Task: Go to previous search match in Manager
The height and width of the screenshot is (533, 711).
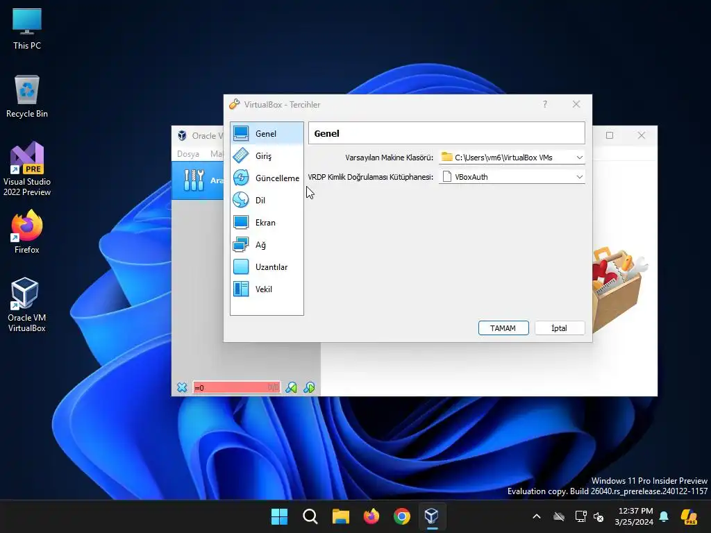Action: pos(291,387)
